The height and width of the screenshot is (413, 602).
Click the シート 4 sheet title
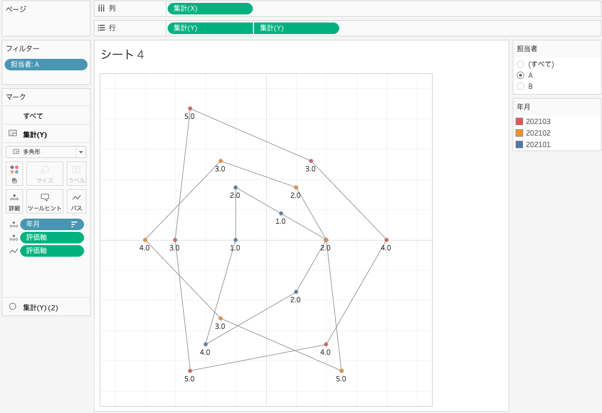click(122, 55)
